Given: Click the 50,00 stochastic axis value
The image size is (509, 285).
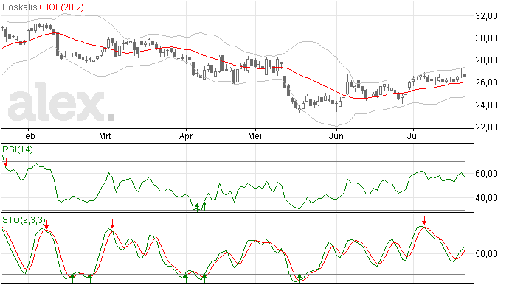Looking at the screenshot, I should pyautogui.click(x=486, y=254).
